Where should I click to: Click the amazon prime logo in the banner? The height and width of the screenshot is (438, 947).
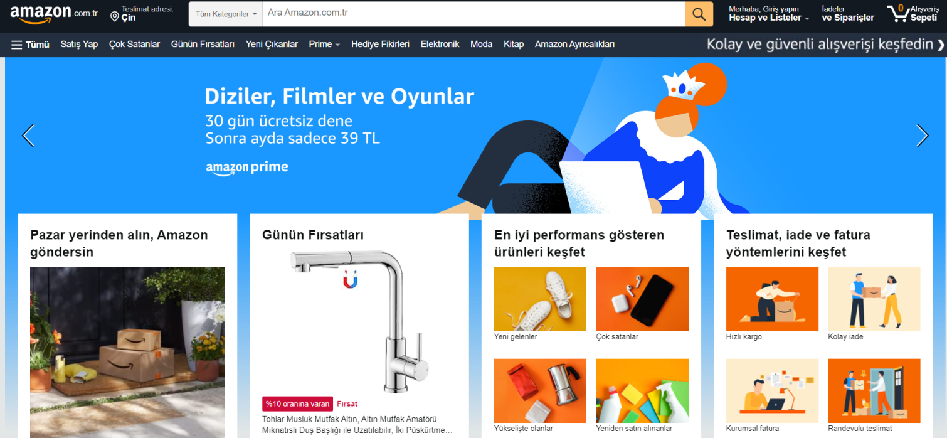click(247, 168)
